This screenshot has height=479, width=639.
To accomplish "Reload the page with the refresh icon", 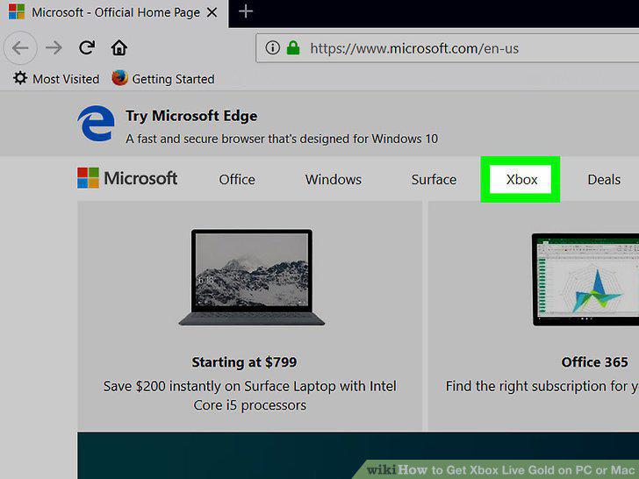I will point(87,47).
